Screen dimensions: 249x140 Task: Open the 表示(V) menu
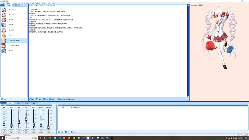(x=43, y=3)
